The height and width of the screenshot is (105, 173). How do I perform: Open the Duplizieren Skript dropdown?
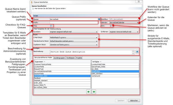tap(74, 45)
